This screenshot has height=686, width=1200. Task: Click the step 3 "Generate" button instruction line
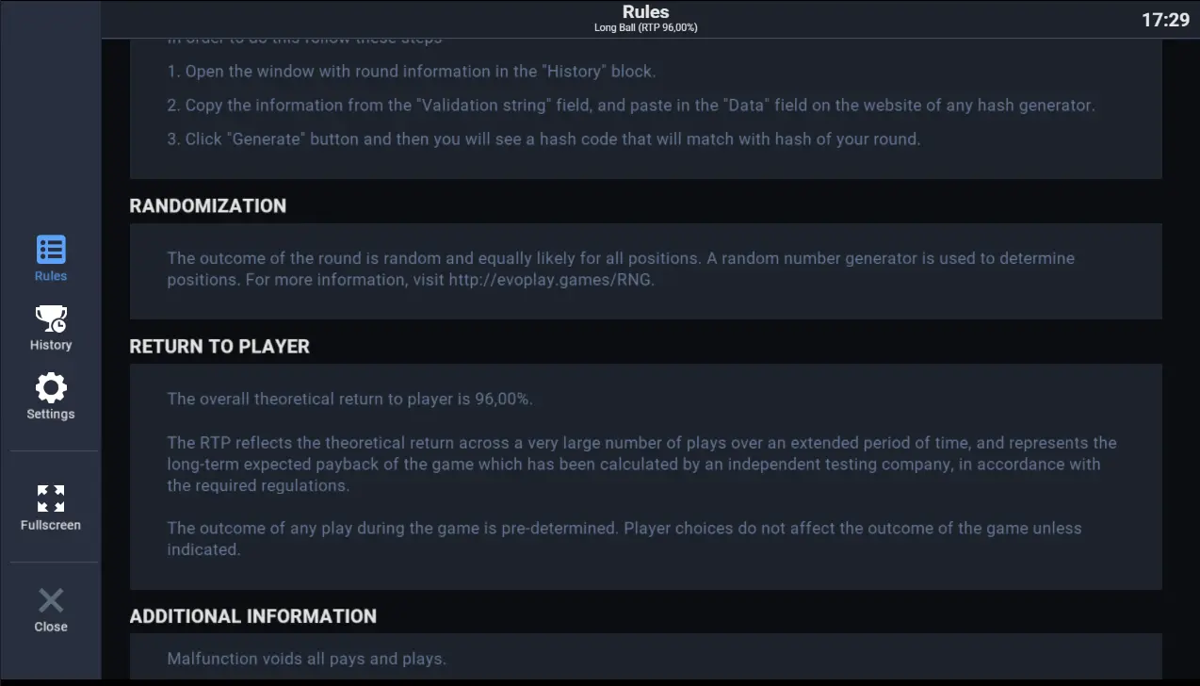pyautogui.click(x=543, y=139)
